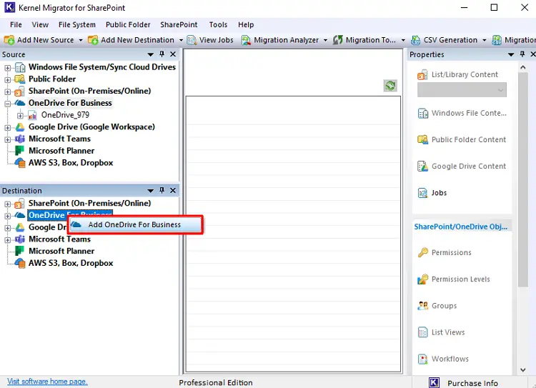This screenshot has height=388, width=536.
Task: Open Groups in Properties panel
Action: tap(444, 306)
